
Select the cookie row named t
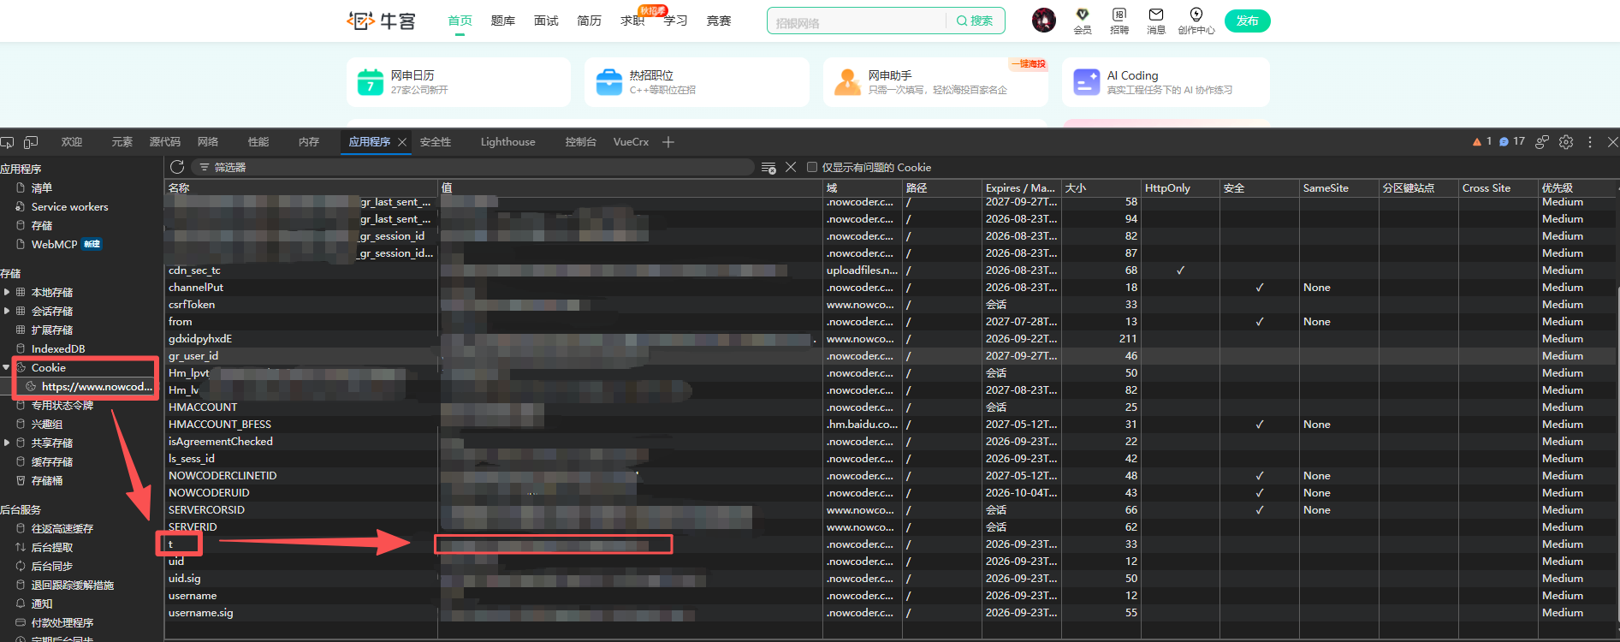(x=888, y=544)
